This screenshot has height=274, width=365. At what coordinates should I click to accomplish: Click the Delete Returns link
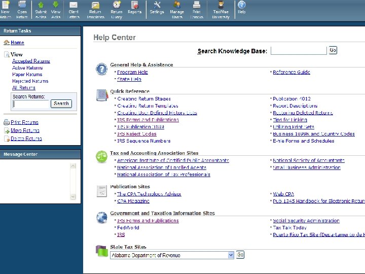(26, 139)
